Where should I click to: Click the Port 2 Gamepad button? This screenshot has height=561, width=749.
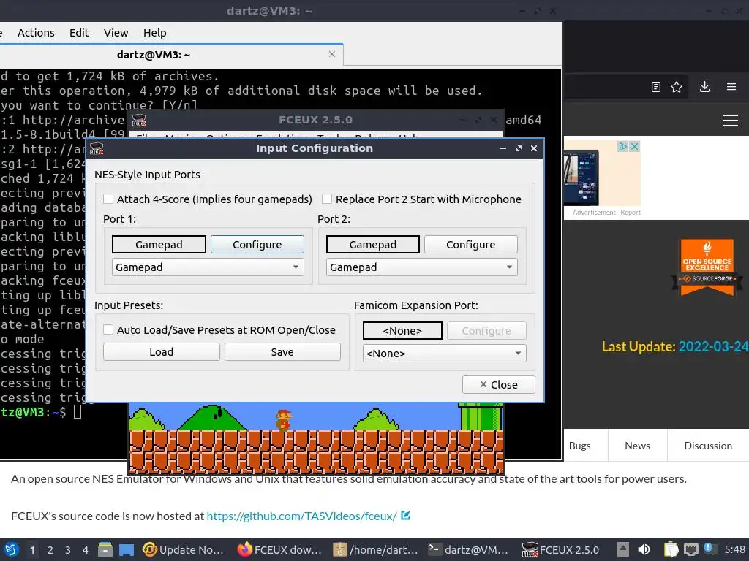[x=372, y=244]
